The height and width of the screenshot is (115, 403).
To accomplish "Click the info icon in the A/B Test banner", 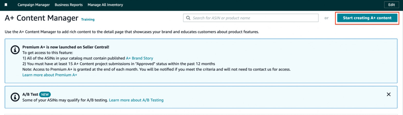I will point(15,97).
